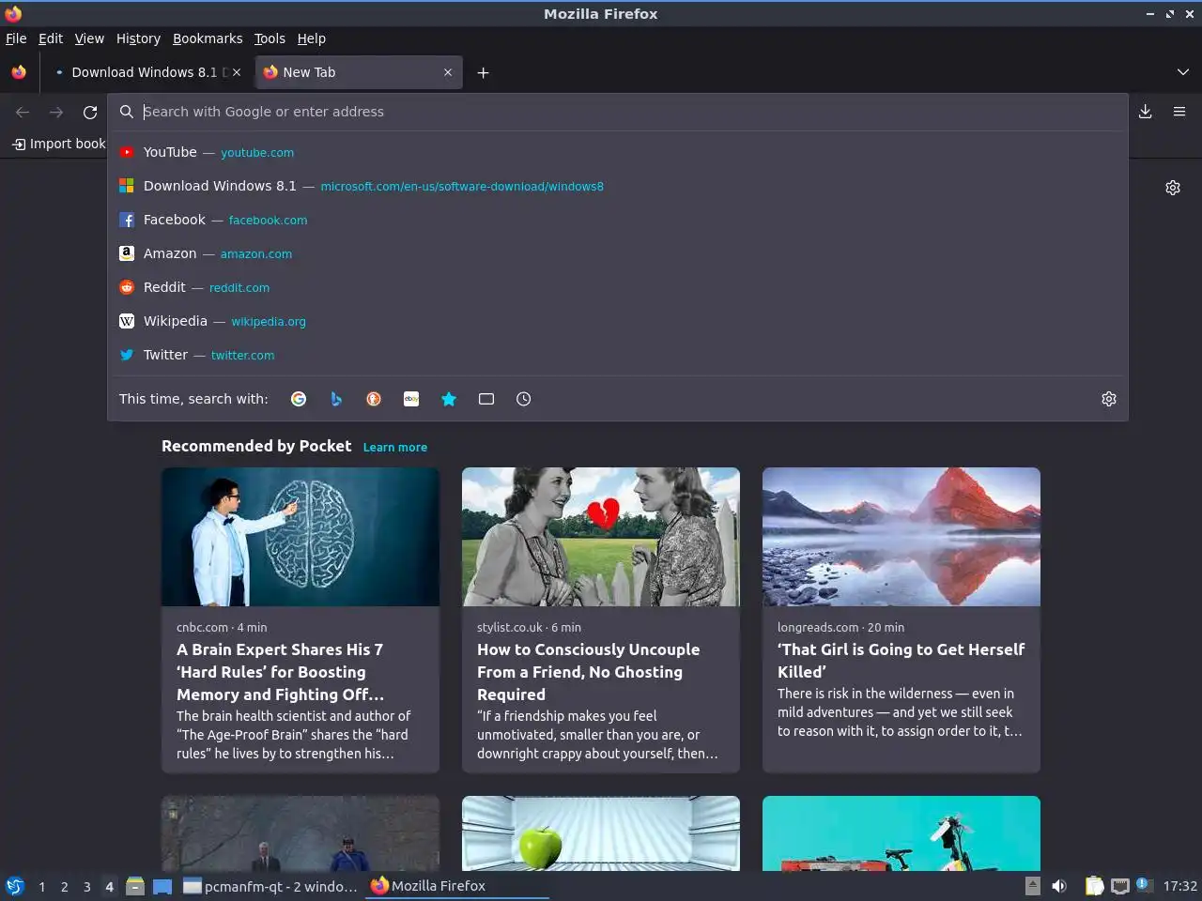
Task: Switch to virtual desktop 2
Action: click(x=64, y=886)
